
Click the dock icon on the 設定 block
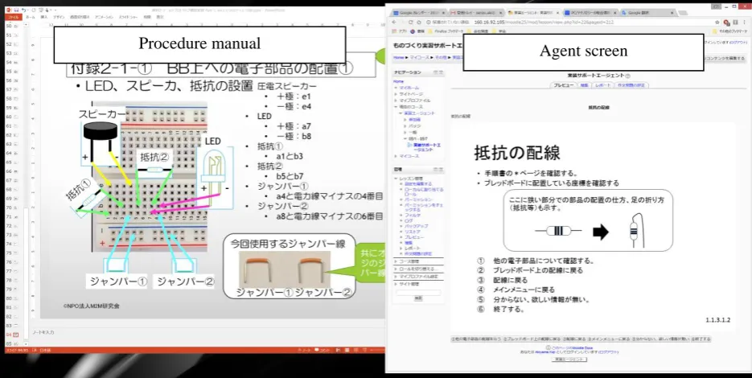[441, 170]
